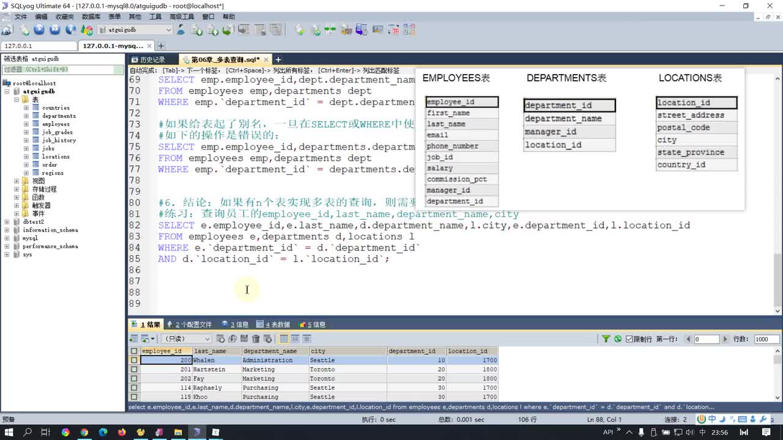Open the Windows Start menu

9,432
